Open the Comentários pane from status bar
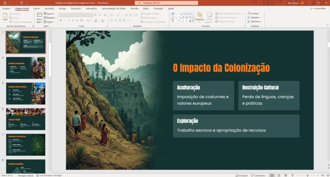 tap(258, 175)
